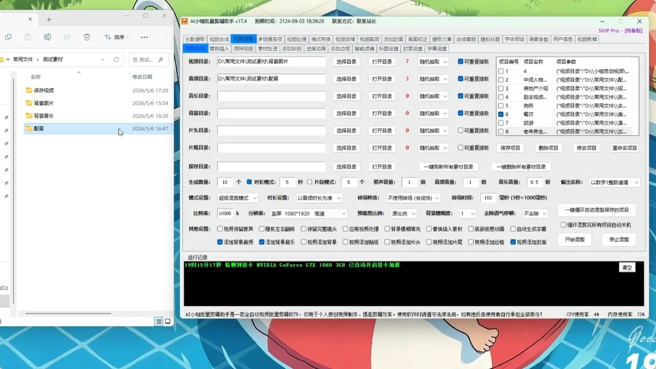Switch to 分割提取 tab
This screenshot has height=369, width=656.
(x=195, y=39)
